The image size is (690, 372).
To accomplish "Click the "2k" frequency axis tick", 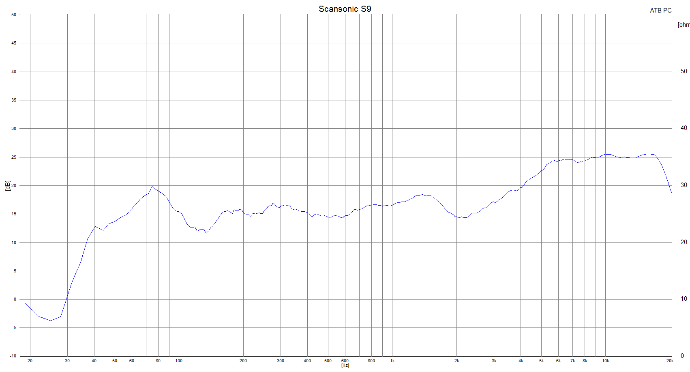I will click(456, 361).
